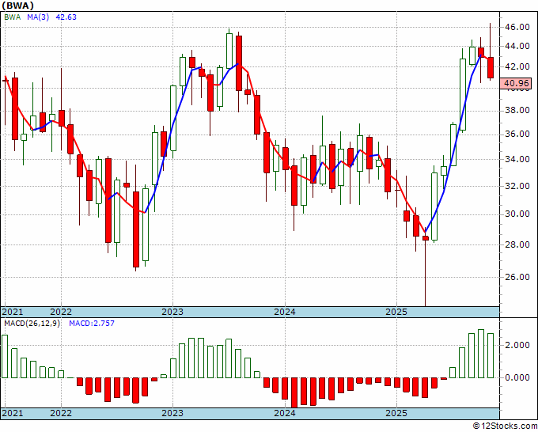Click the ©12Stocks.com source link
The image size is (538, 432).
pyautogui.click(x=505, y=426)
